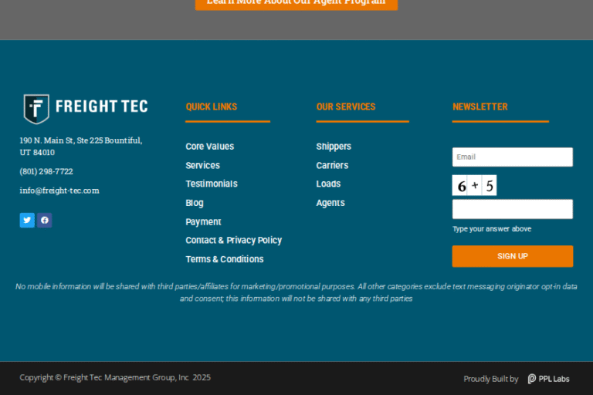The height and width of the screenshot is (395, 593).
Task: Open the PPL Labs logo link
Action: click(x=548, y=379)
